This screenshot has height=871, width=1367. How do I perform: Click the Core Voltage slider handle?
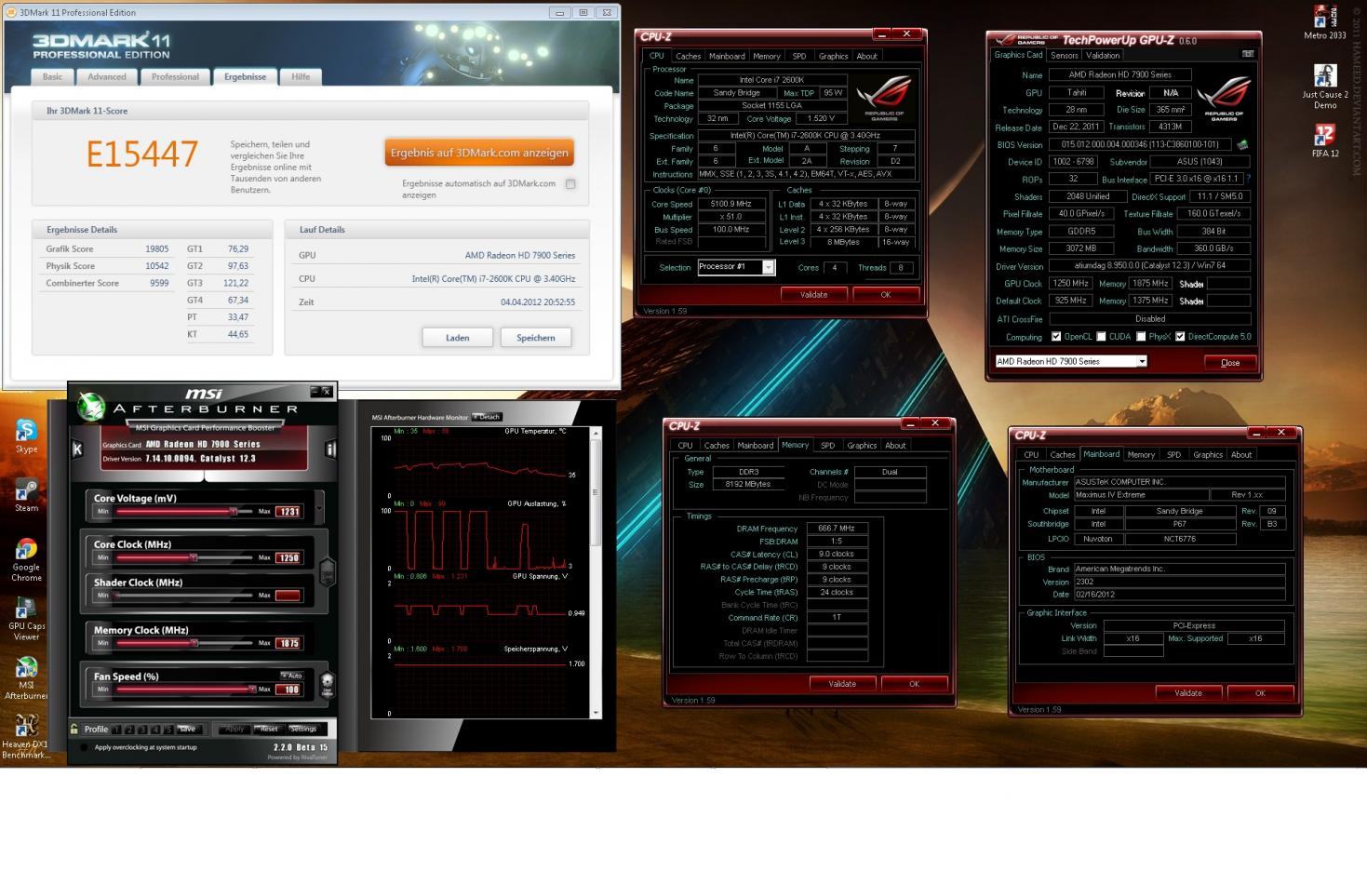coord(234,511)
